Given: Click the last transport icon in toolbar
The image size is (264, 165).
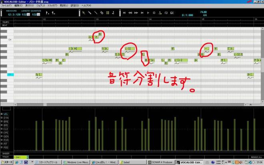Looking at the screenshot, I should pyautogui.click(x=172, y=13).
